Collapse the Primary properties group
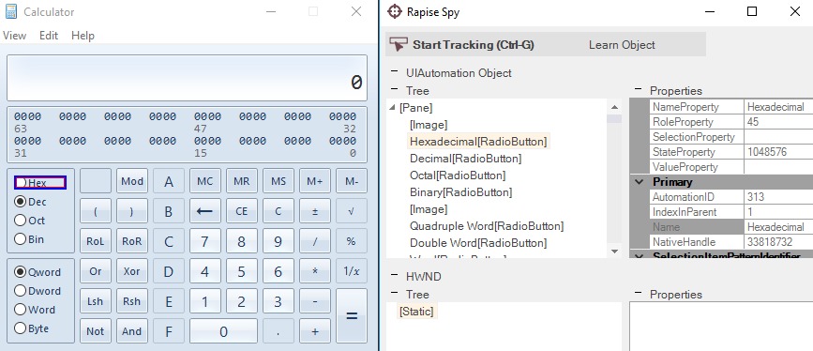The height and width of the screenshot is (351, 813). point(640,182)
